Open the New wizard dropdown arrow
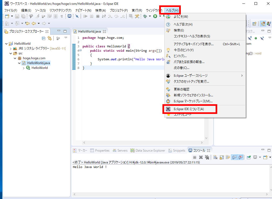 (12, 16)
